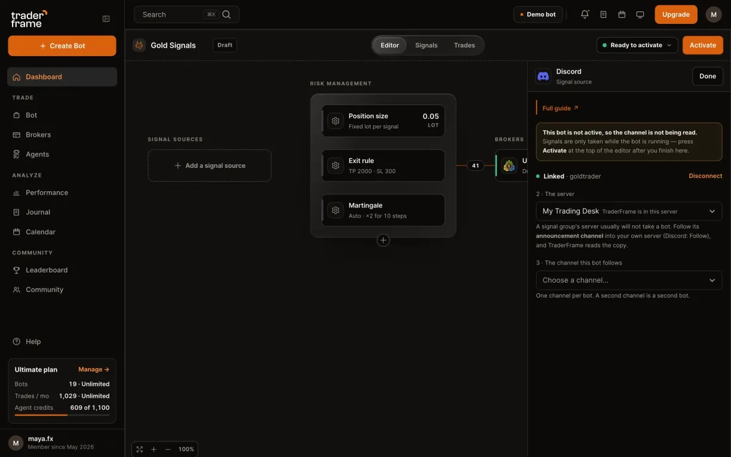Viewport: 731px width, 457px height.
Task: Click the maya.fx account row
Action: coord(62,443)
